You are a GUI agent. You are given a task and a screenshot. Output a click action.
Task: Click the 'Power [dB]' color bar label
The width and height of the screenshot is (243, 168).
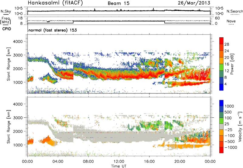point(232,64)
